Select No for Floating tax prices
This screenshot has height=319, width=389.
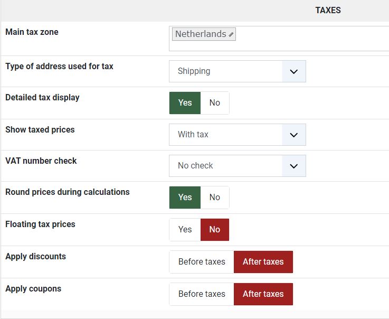214,230
